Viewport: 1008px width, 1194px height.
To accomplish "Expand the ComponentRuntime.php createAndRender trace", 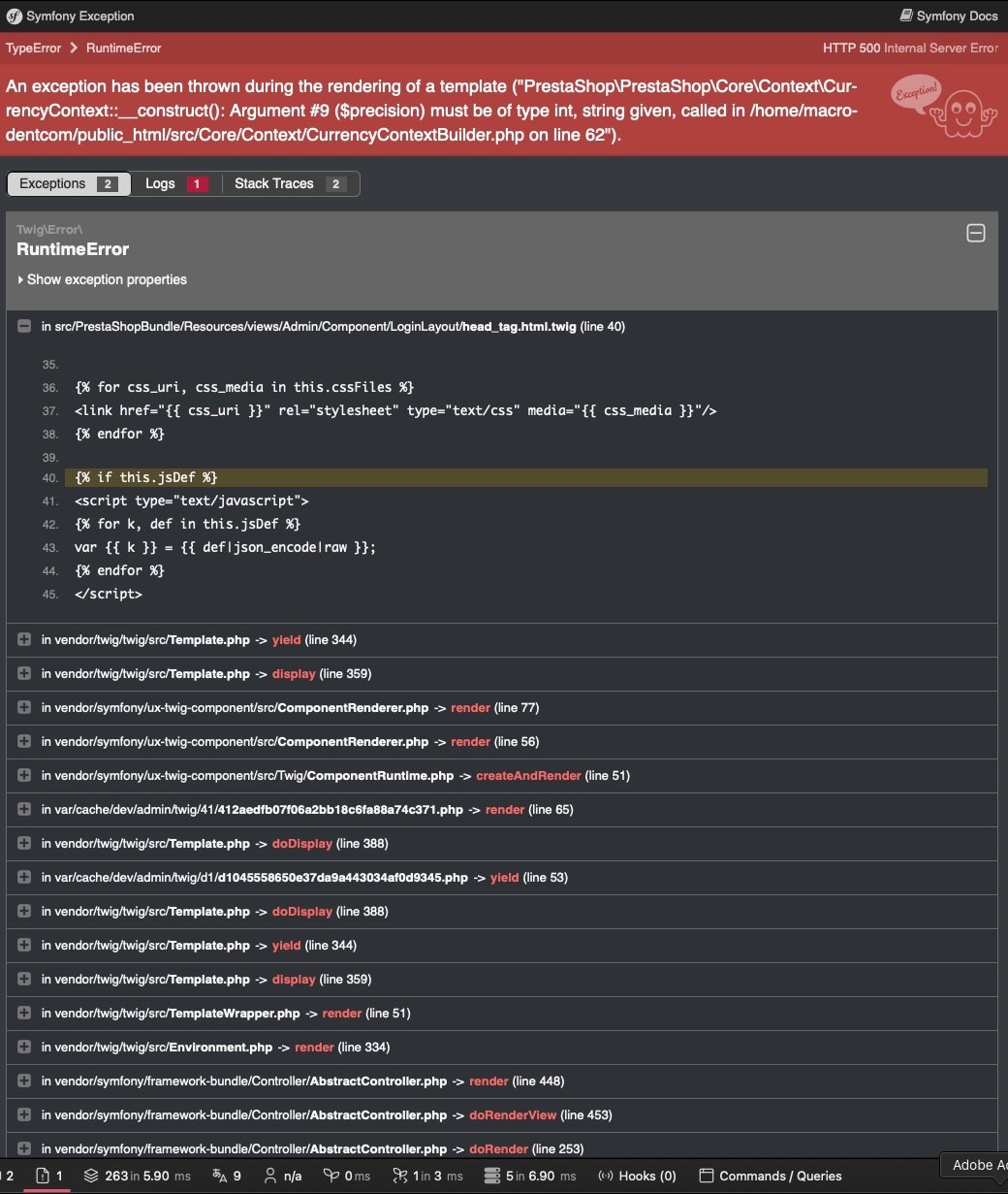I will (x=24, y=776).
